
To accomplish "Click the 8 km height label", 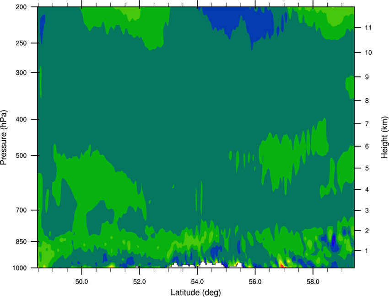I will pyautogui.click(x=367, y=101).
